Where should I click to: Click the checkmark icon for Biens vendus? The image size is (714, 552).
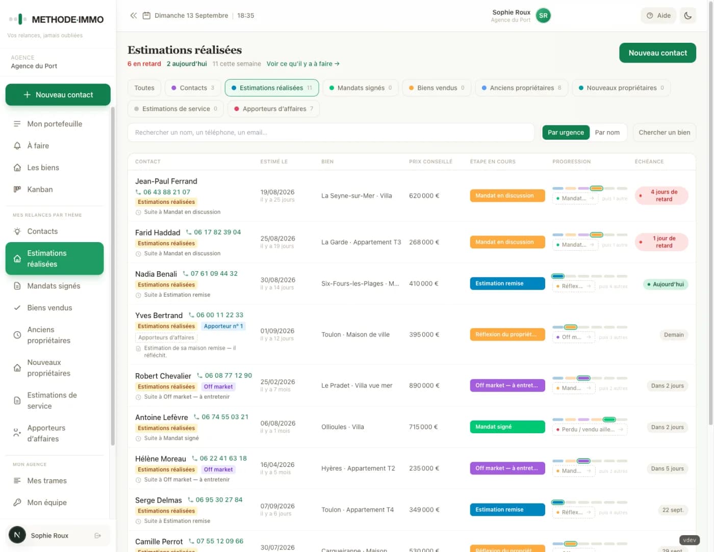pyautogui.click(x=17, y=308)
